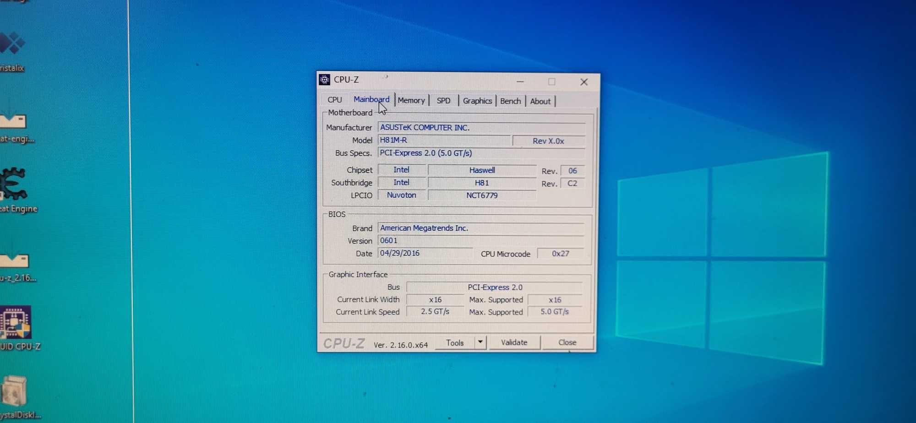Click the CPU-Z title bar app icon

324,80
